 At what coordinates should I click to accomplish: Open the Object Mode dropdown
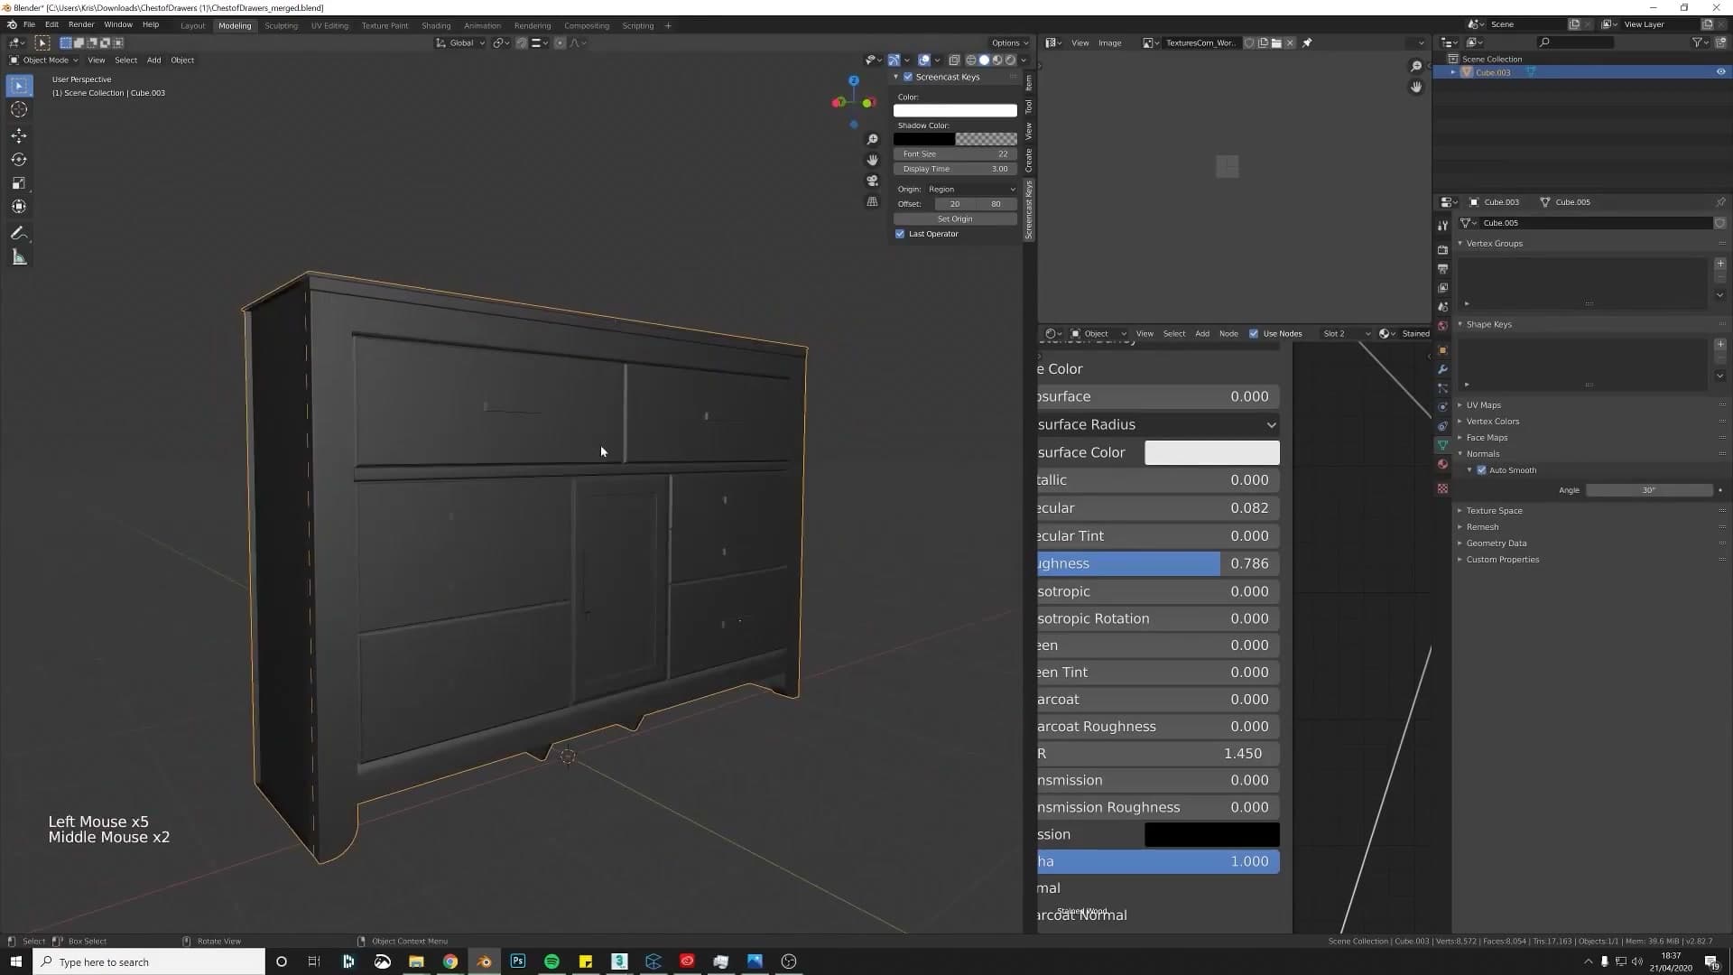(x=43, y=60)
